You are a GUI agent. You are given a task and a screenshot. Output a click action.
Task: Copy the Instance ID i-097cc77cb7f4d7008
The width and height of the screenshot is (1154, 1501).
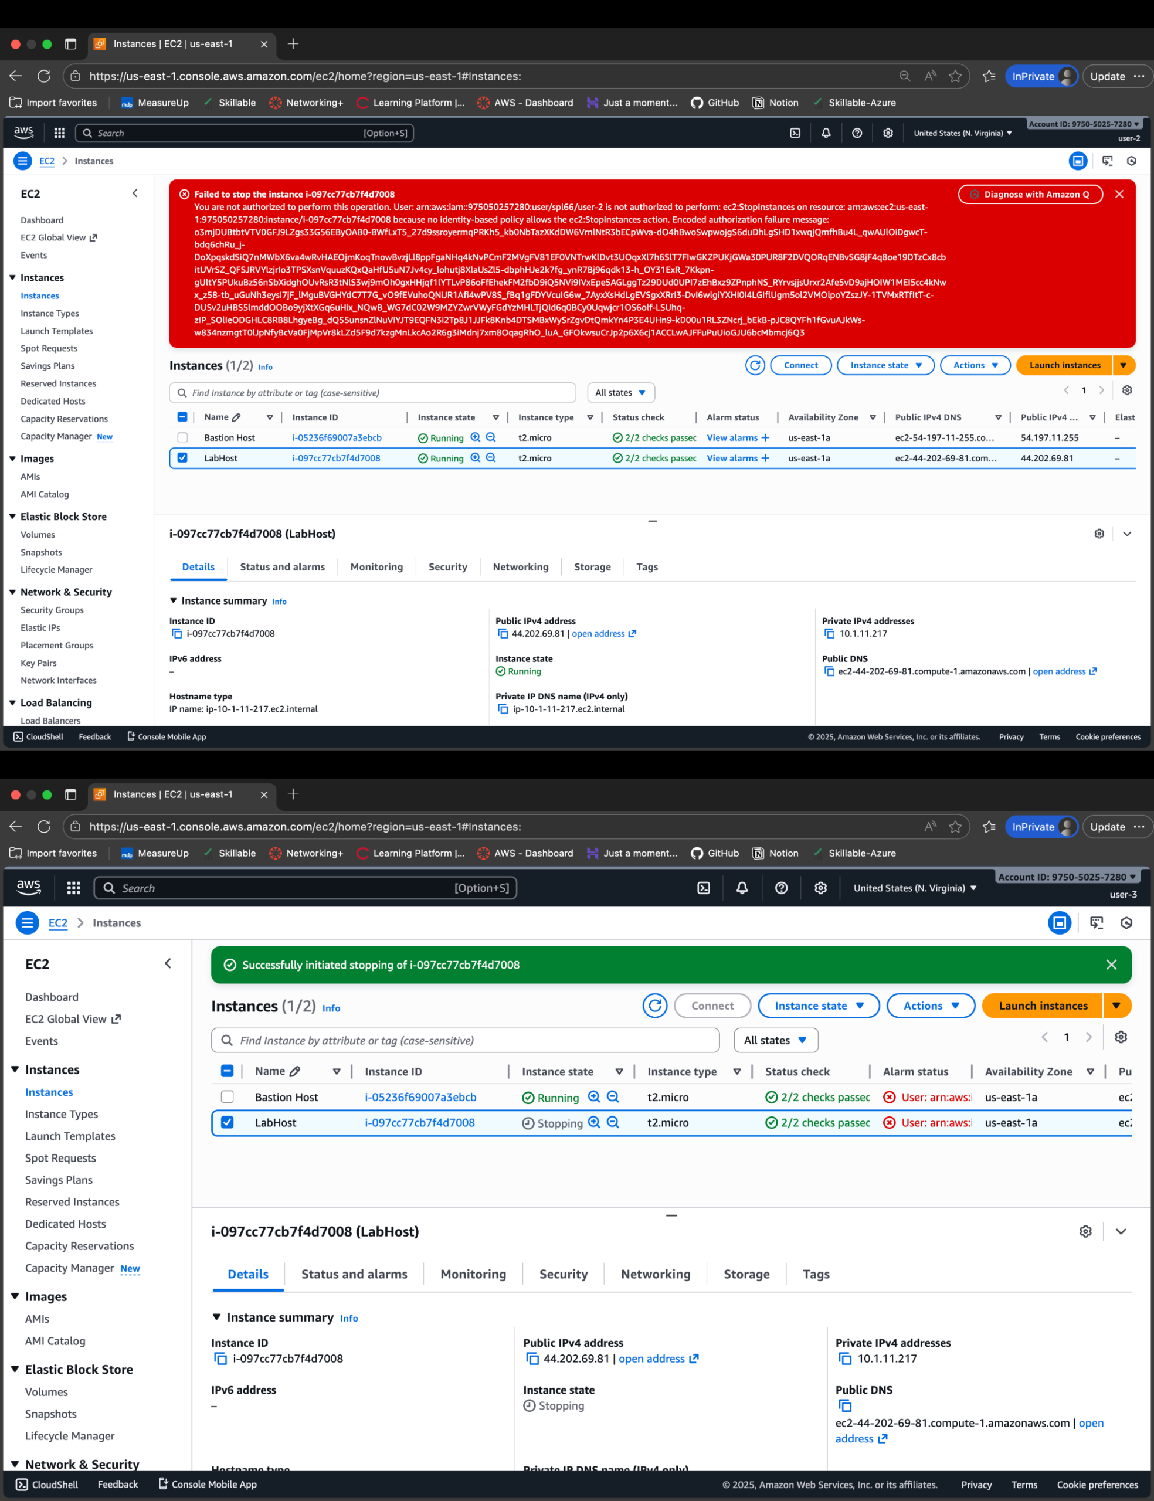(x=176, y=633)
